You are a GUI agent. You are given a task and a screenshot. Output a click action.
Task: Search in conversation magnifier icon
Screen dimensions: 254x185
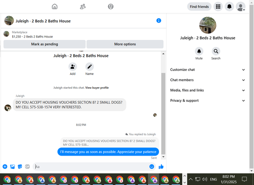click(216, 51)
